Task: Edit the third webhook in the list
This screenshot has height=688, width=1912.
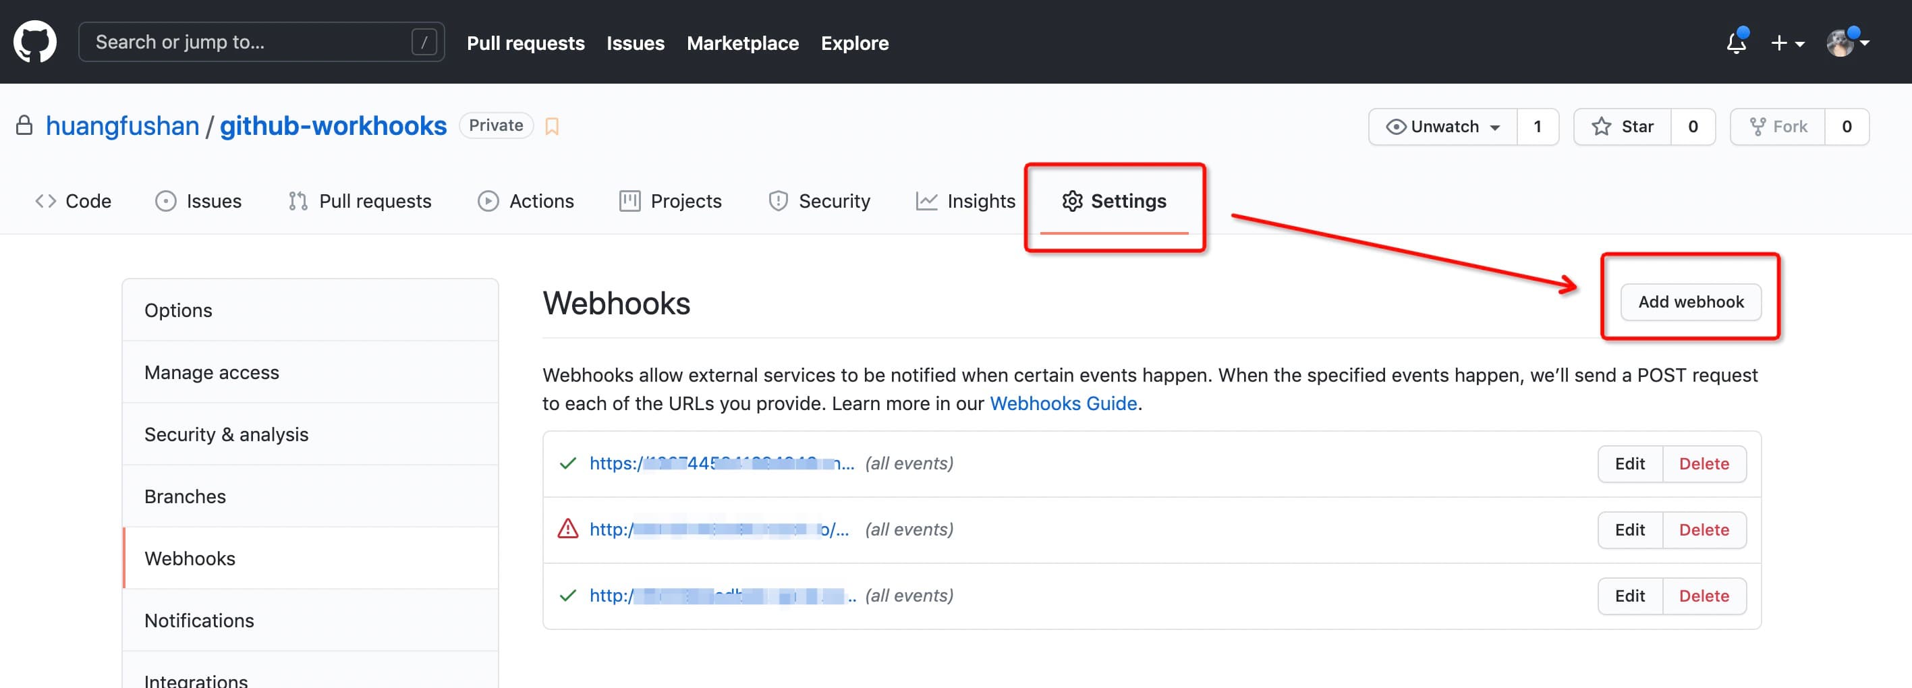Action: (x=1630, y=596)
